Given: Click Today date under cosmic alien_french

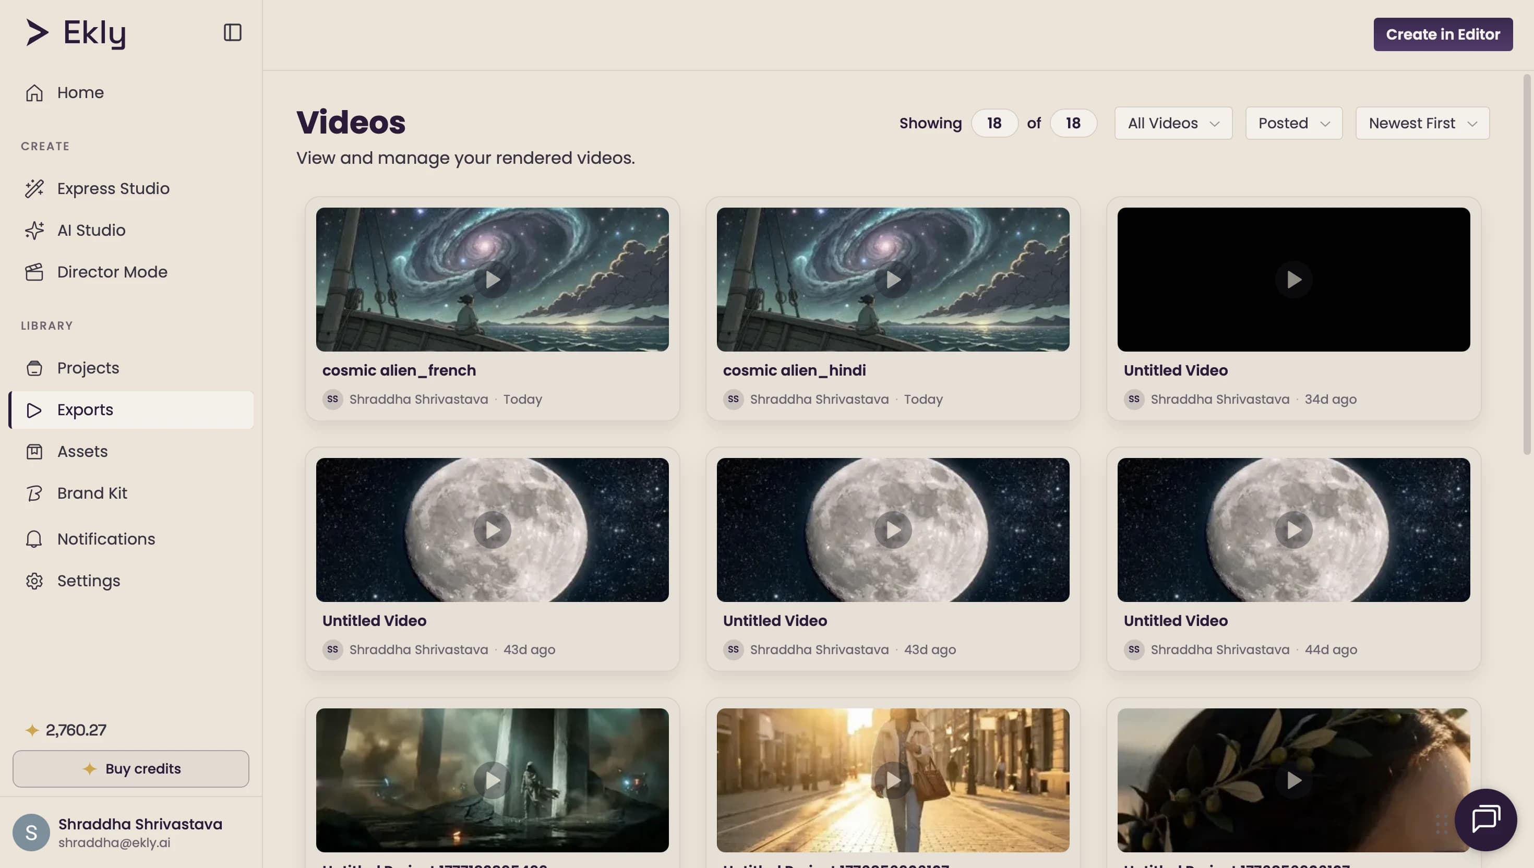Looking at the screenshot, I should tap(522, 399).
